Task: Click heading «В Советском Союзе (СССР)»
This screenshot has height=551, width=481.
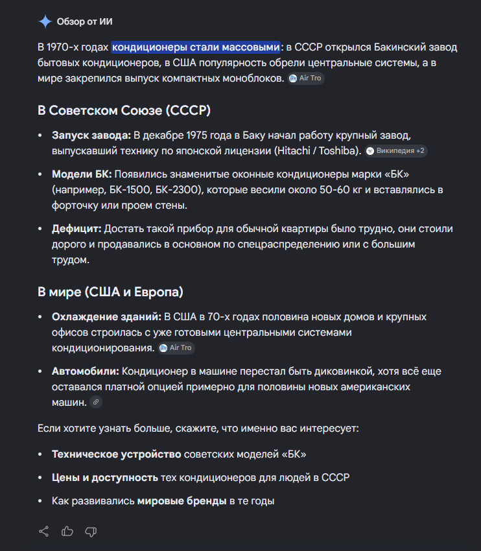Action: [124, 110]
